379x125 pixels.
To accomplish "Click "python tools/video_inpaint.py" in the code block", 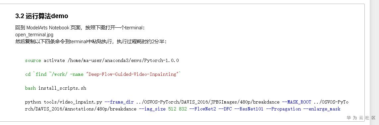I will pos(64,102).
